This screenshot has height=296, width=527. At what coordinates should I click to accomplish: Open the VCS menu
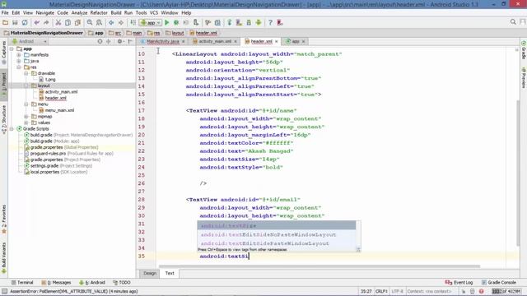coord(154,13)
